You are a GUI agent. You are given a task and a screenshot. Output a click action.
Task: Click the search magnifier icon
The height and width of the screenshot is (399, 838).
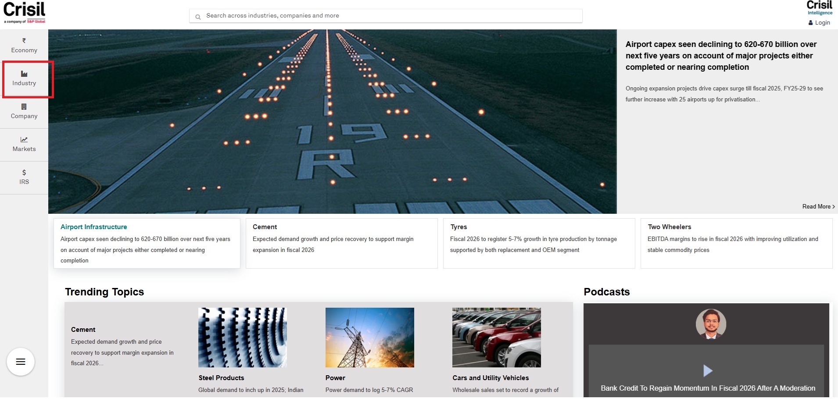[198, 17]
